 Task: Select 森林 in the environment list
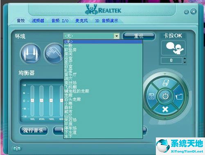[x=103, y=108]
